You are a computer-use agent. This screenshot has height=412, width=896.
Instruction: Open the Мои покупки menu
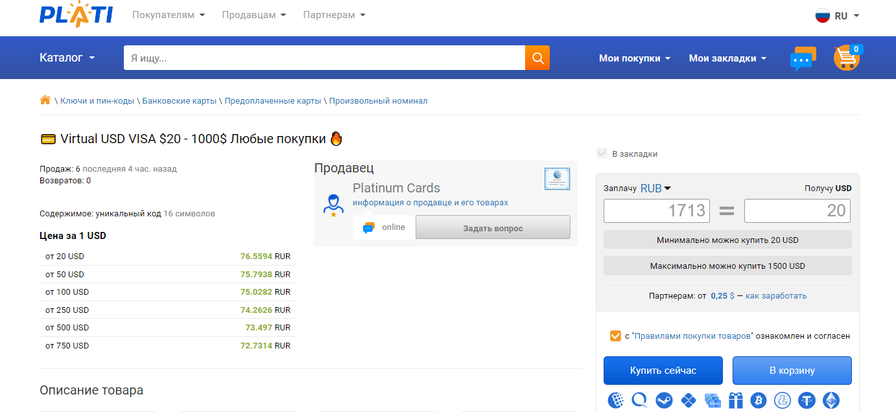click(x=634, y=58)
